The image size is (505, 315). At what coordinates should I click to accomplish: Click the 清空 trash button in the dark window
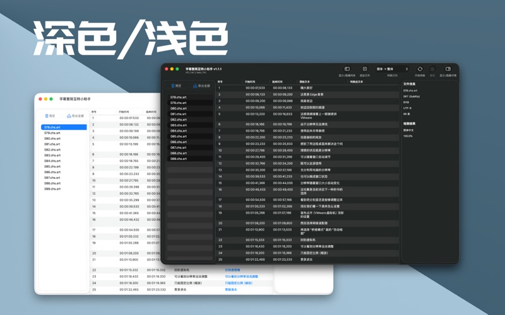(176, 86)
